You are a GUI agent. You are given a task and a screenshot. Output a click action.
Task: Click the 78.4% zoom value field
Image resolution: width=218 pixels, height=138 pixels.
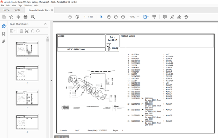[132, 17]
